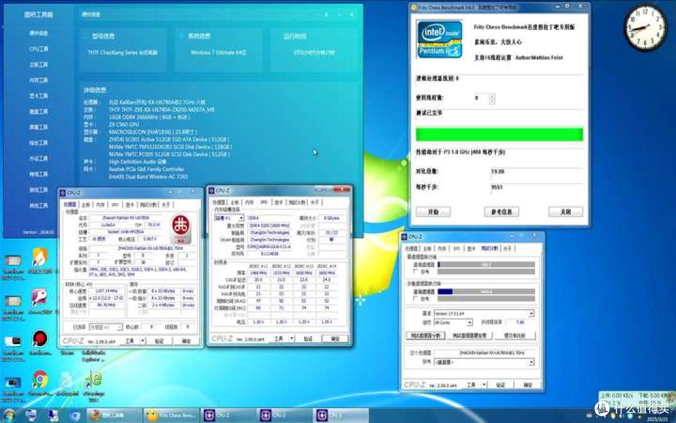Switch to 内存 tab in CPU-Z SPD window
The image size is (676, 423).
pyautogui.click(x=249, y=202)
